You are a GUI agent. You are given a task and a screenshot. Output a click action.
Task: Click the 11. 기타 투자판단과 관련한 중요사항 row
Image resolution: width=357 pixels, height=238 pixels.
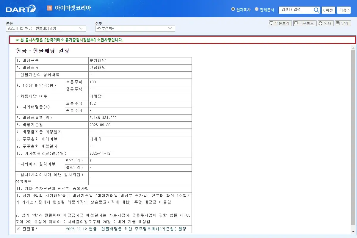pos(104,189)
